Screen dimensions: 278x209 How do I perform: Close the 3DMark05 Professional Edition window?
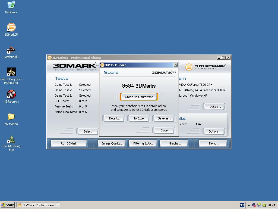(228, 58)
